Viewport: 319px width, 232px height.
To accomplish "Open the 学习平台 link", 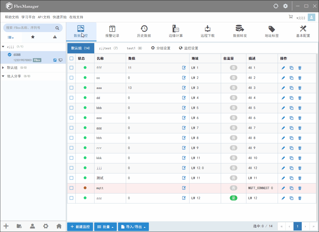I will point(28,17).
